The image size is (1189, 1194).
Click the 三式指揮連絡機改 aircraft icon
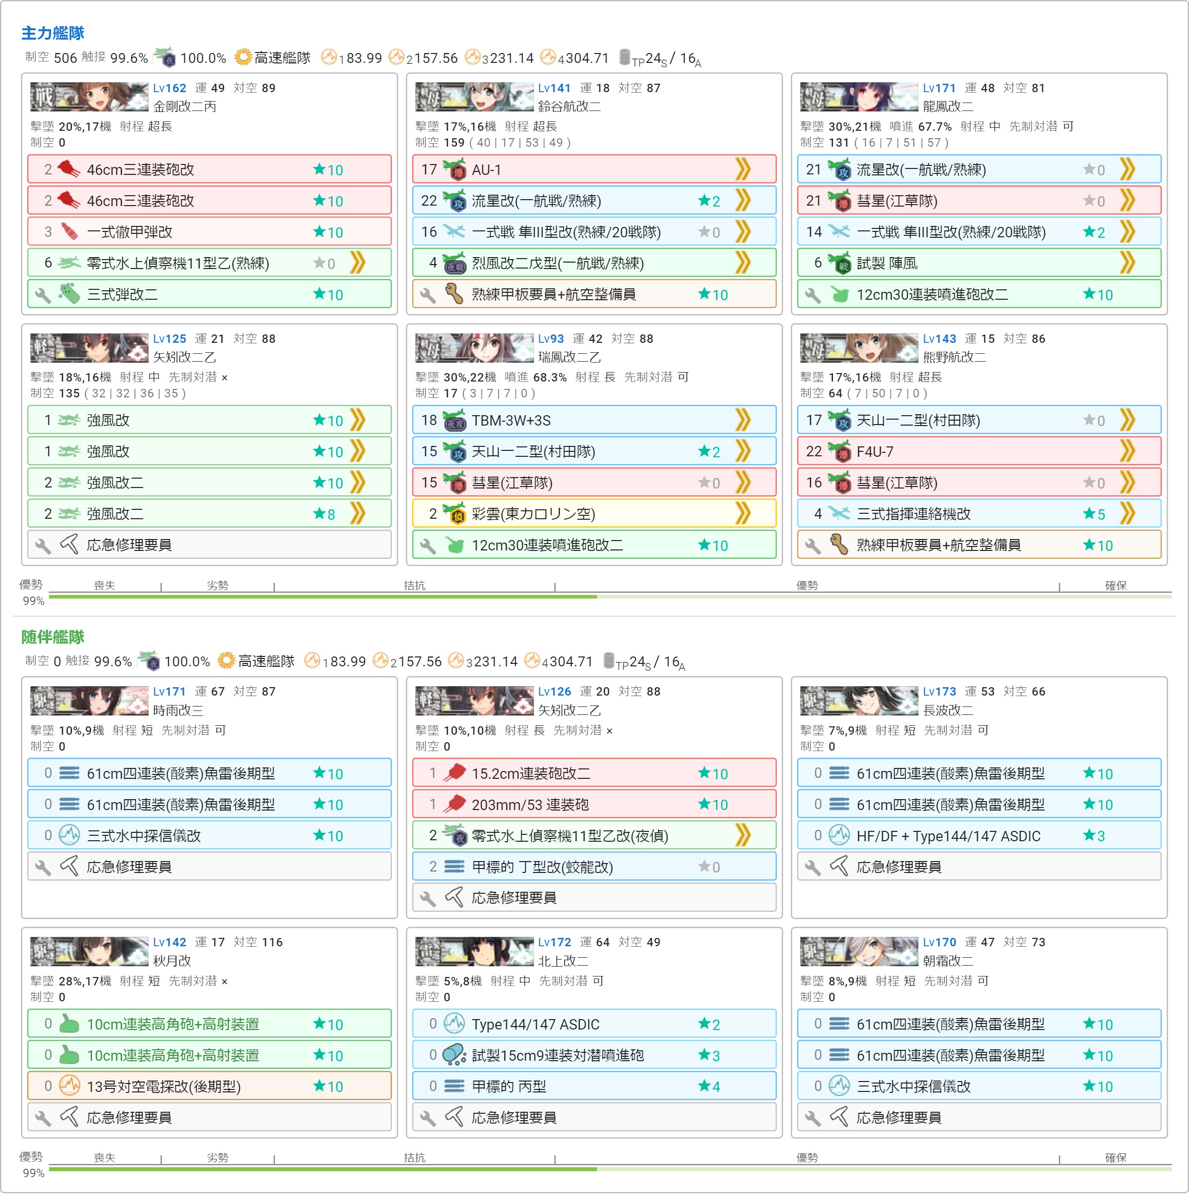pos(839,514)
